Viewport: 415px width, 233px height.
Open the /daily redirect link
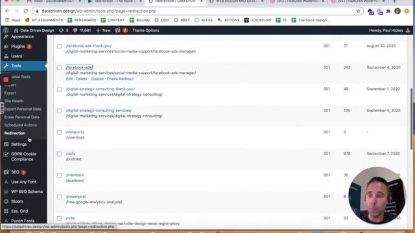pos(71,153)
